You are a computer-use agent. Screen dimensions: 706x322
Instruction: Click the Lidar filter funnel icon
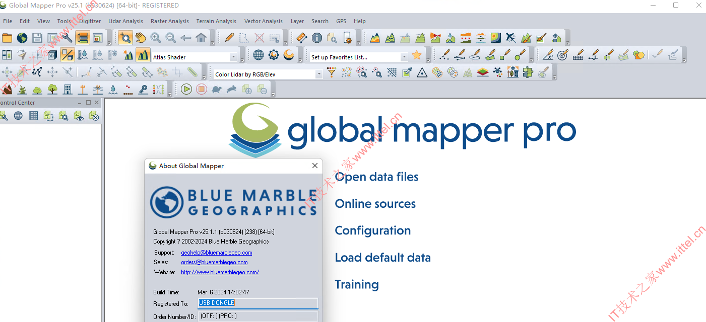[332, 72]
